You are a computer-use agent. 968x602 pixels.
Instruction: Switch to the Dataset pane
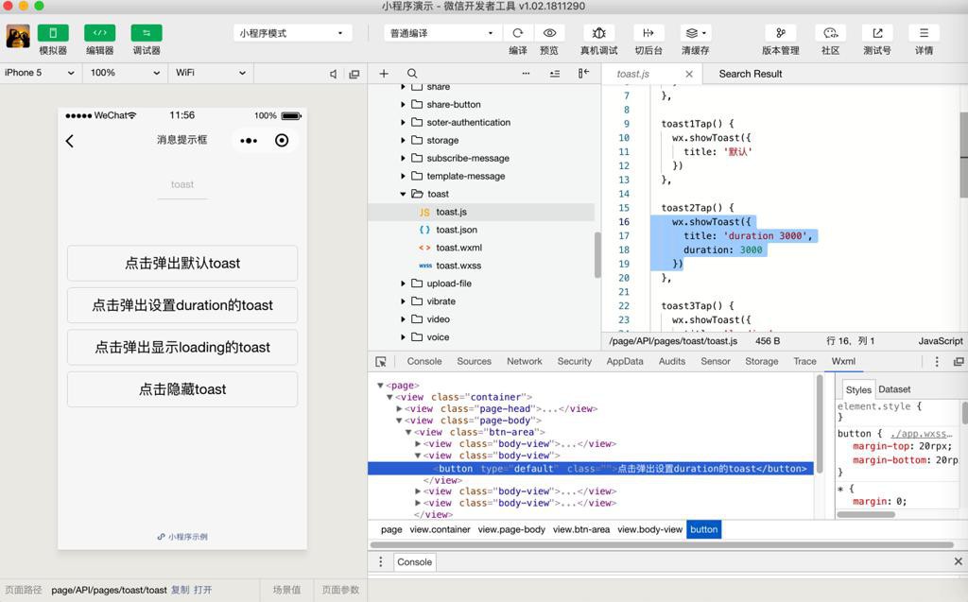tap(894, 389)
